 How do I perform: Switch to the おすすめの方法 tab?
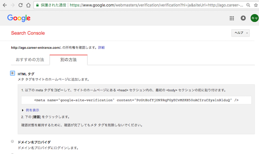tap(30, 60)
